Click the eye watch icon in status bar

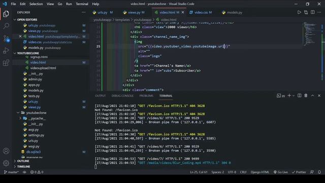tap(24, 172)
